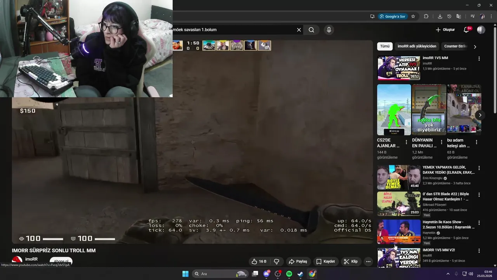Open options for bu adam keleşi alın short
This screenshot has height=280, width=497.
(476, 142)
